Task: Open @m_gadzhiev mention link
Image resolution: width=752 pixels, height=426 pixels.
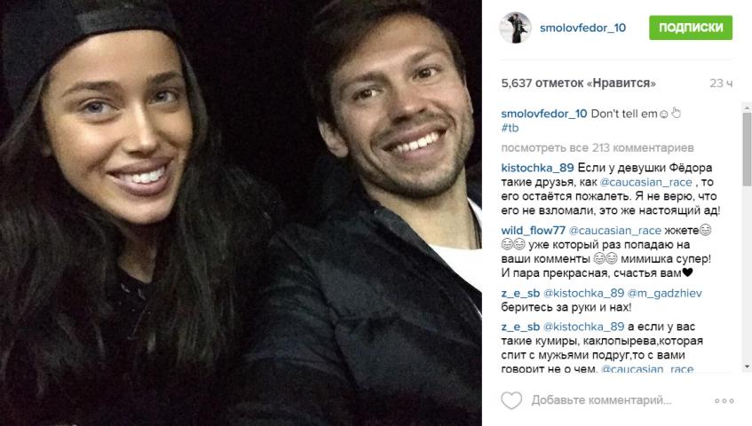Action: click(x=664, y=293)
